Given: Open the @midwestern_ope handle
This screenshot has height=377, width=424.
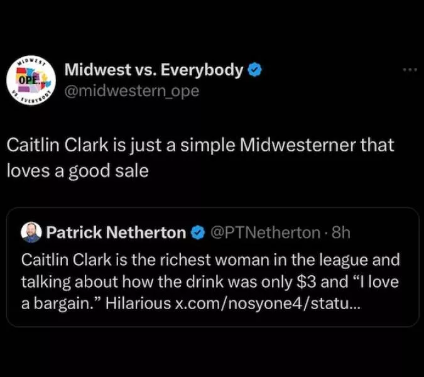Looking at the screenshot, I should click(x=131, y=90).
